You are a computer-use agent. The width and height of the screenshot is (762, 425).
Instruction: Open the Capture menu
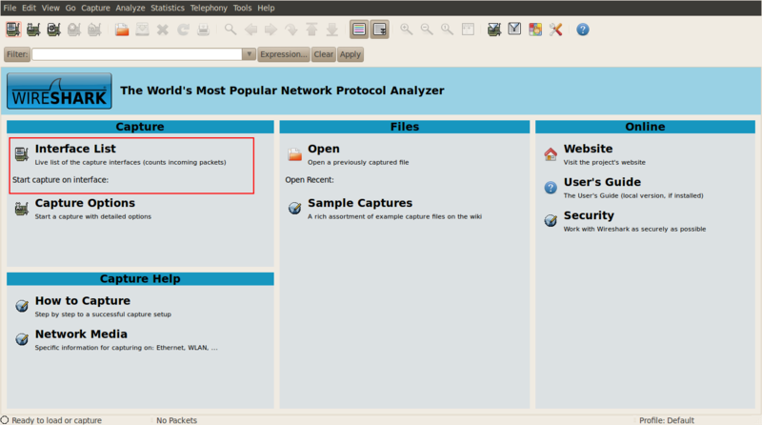tap(96, 8)
